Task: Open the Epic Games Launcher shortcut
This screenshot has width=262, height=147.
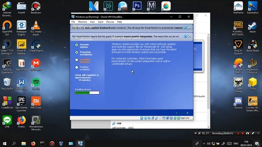Action: tap(21, 104)
